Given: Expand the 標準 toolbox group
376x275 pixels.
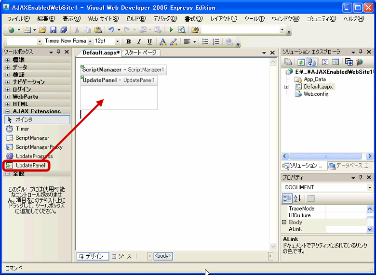Looking at the screenshot, I should pos(8,60).
